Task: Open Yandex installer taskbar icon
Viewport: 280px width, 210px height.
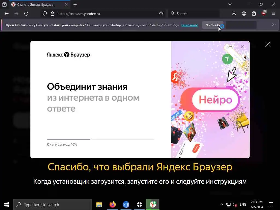Action: point(153,205)
